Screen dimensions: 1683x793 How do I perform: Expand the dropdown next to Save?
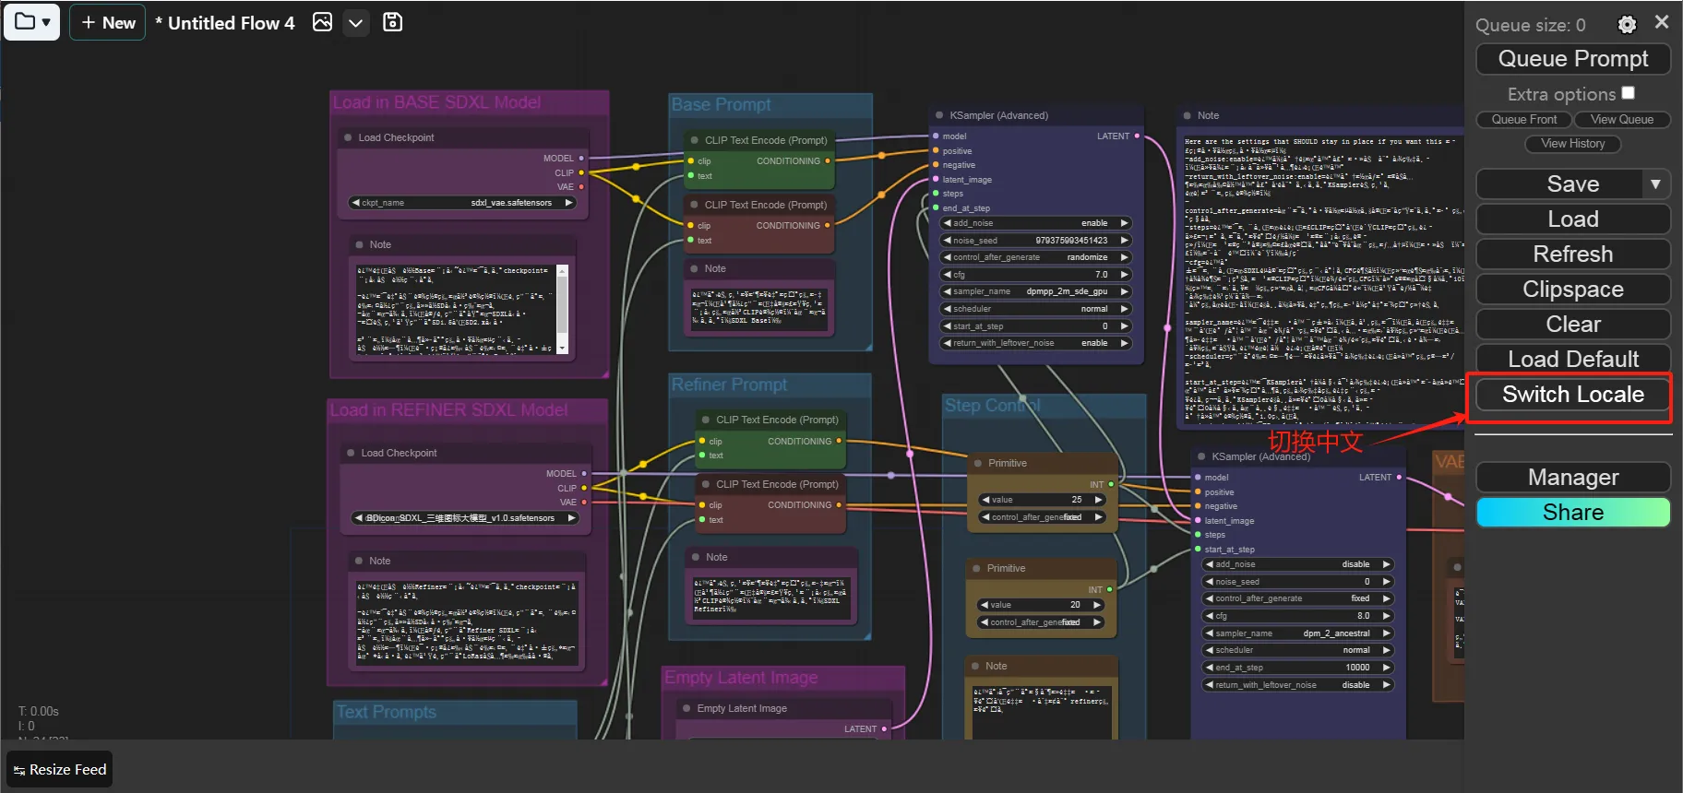click(1655, 184)
